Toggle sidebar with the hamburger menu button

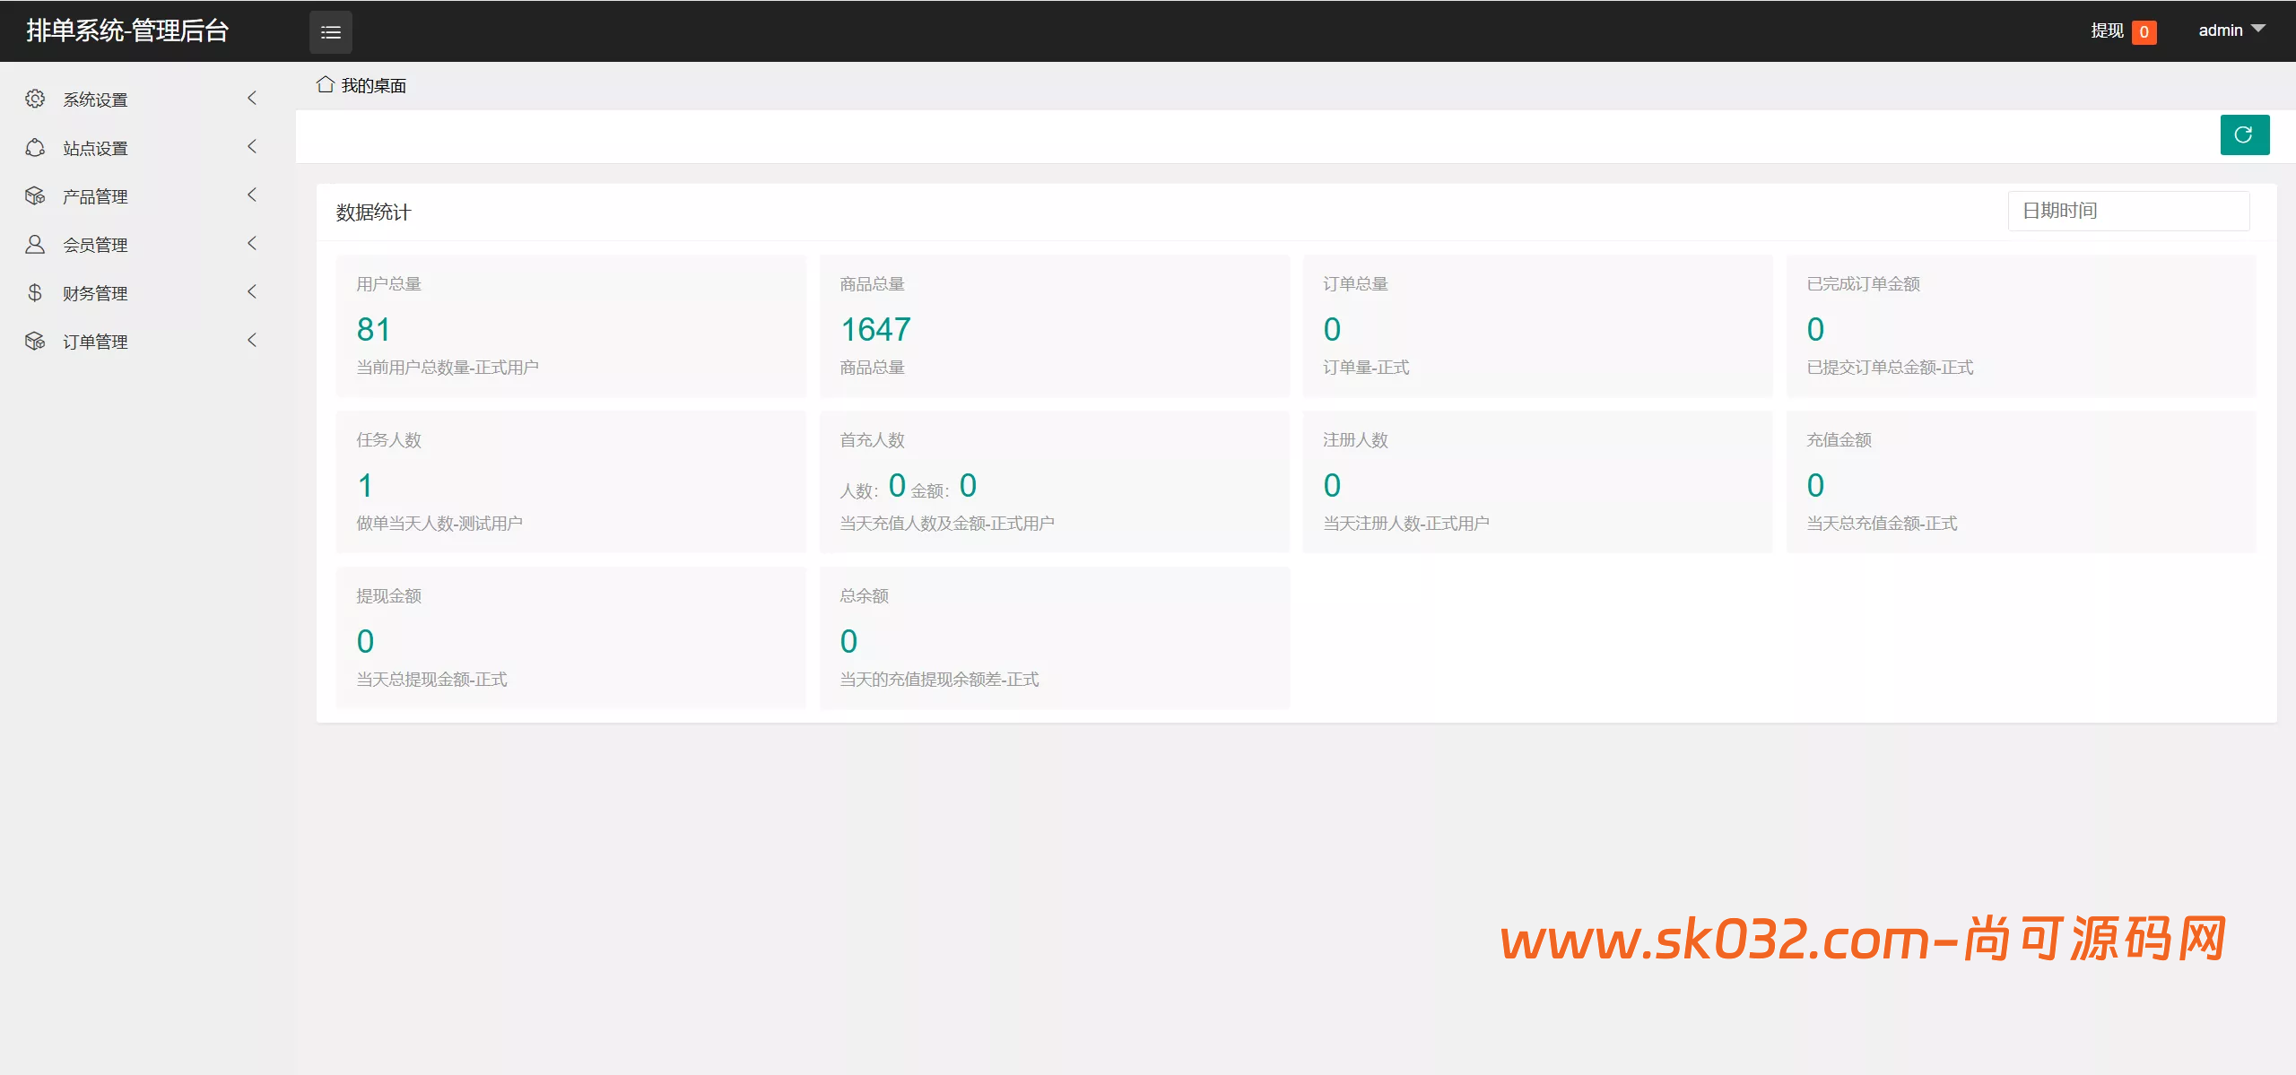[x=331, y=32]
